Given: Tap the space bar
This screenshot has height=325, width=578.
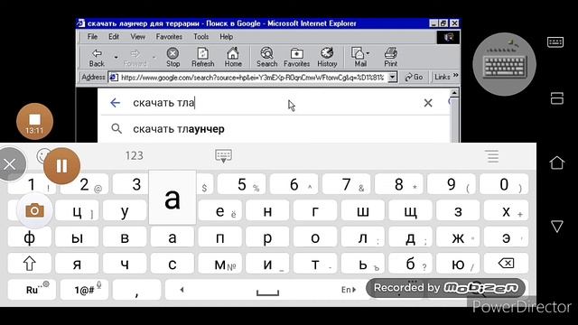Looking at the screenshot, I should coord(267,290).
